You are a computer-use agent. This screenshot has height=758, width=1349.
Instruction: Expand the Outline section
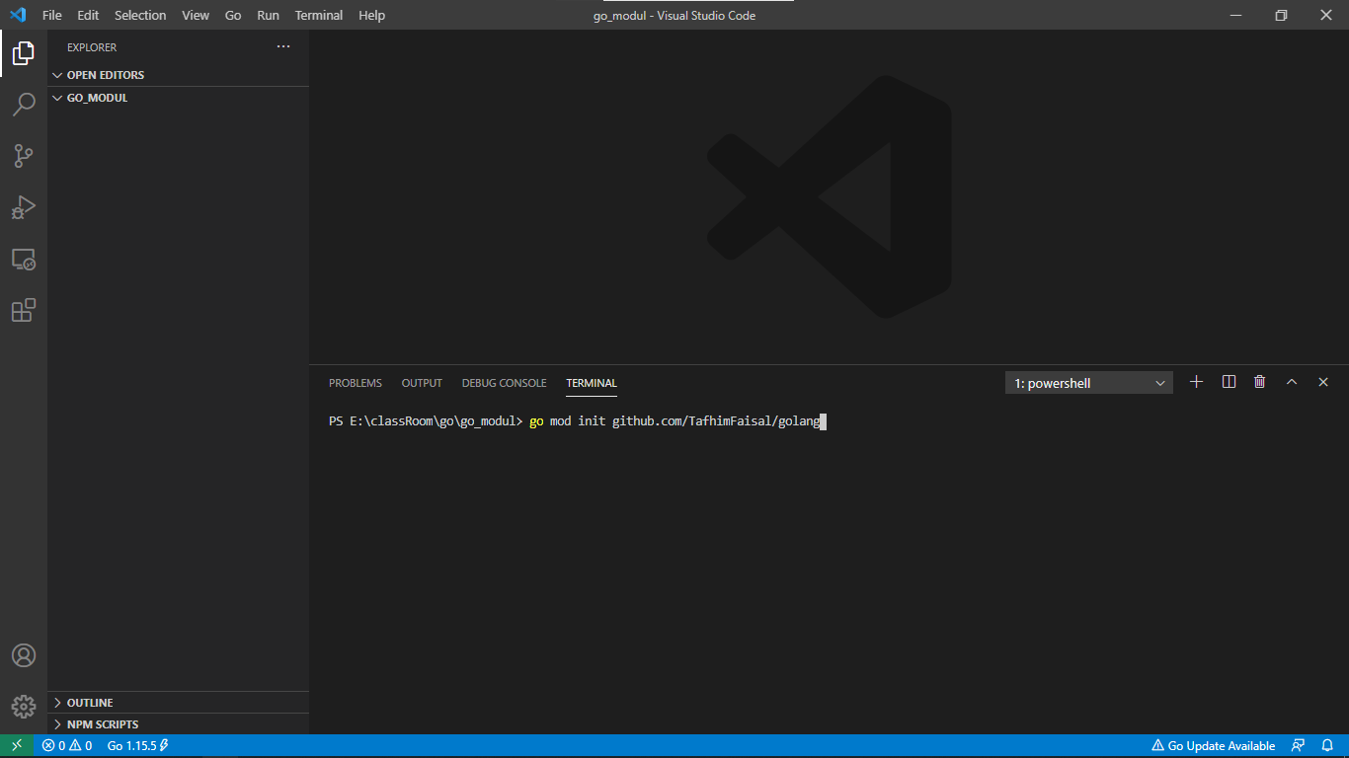pos(178,703)
